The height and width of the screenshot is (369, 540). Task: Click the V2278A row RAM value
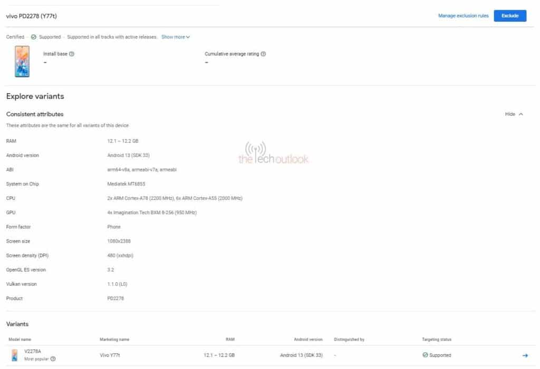(219, 355)
